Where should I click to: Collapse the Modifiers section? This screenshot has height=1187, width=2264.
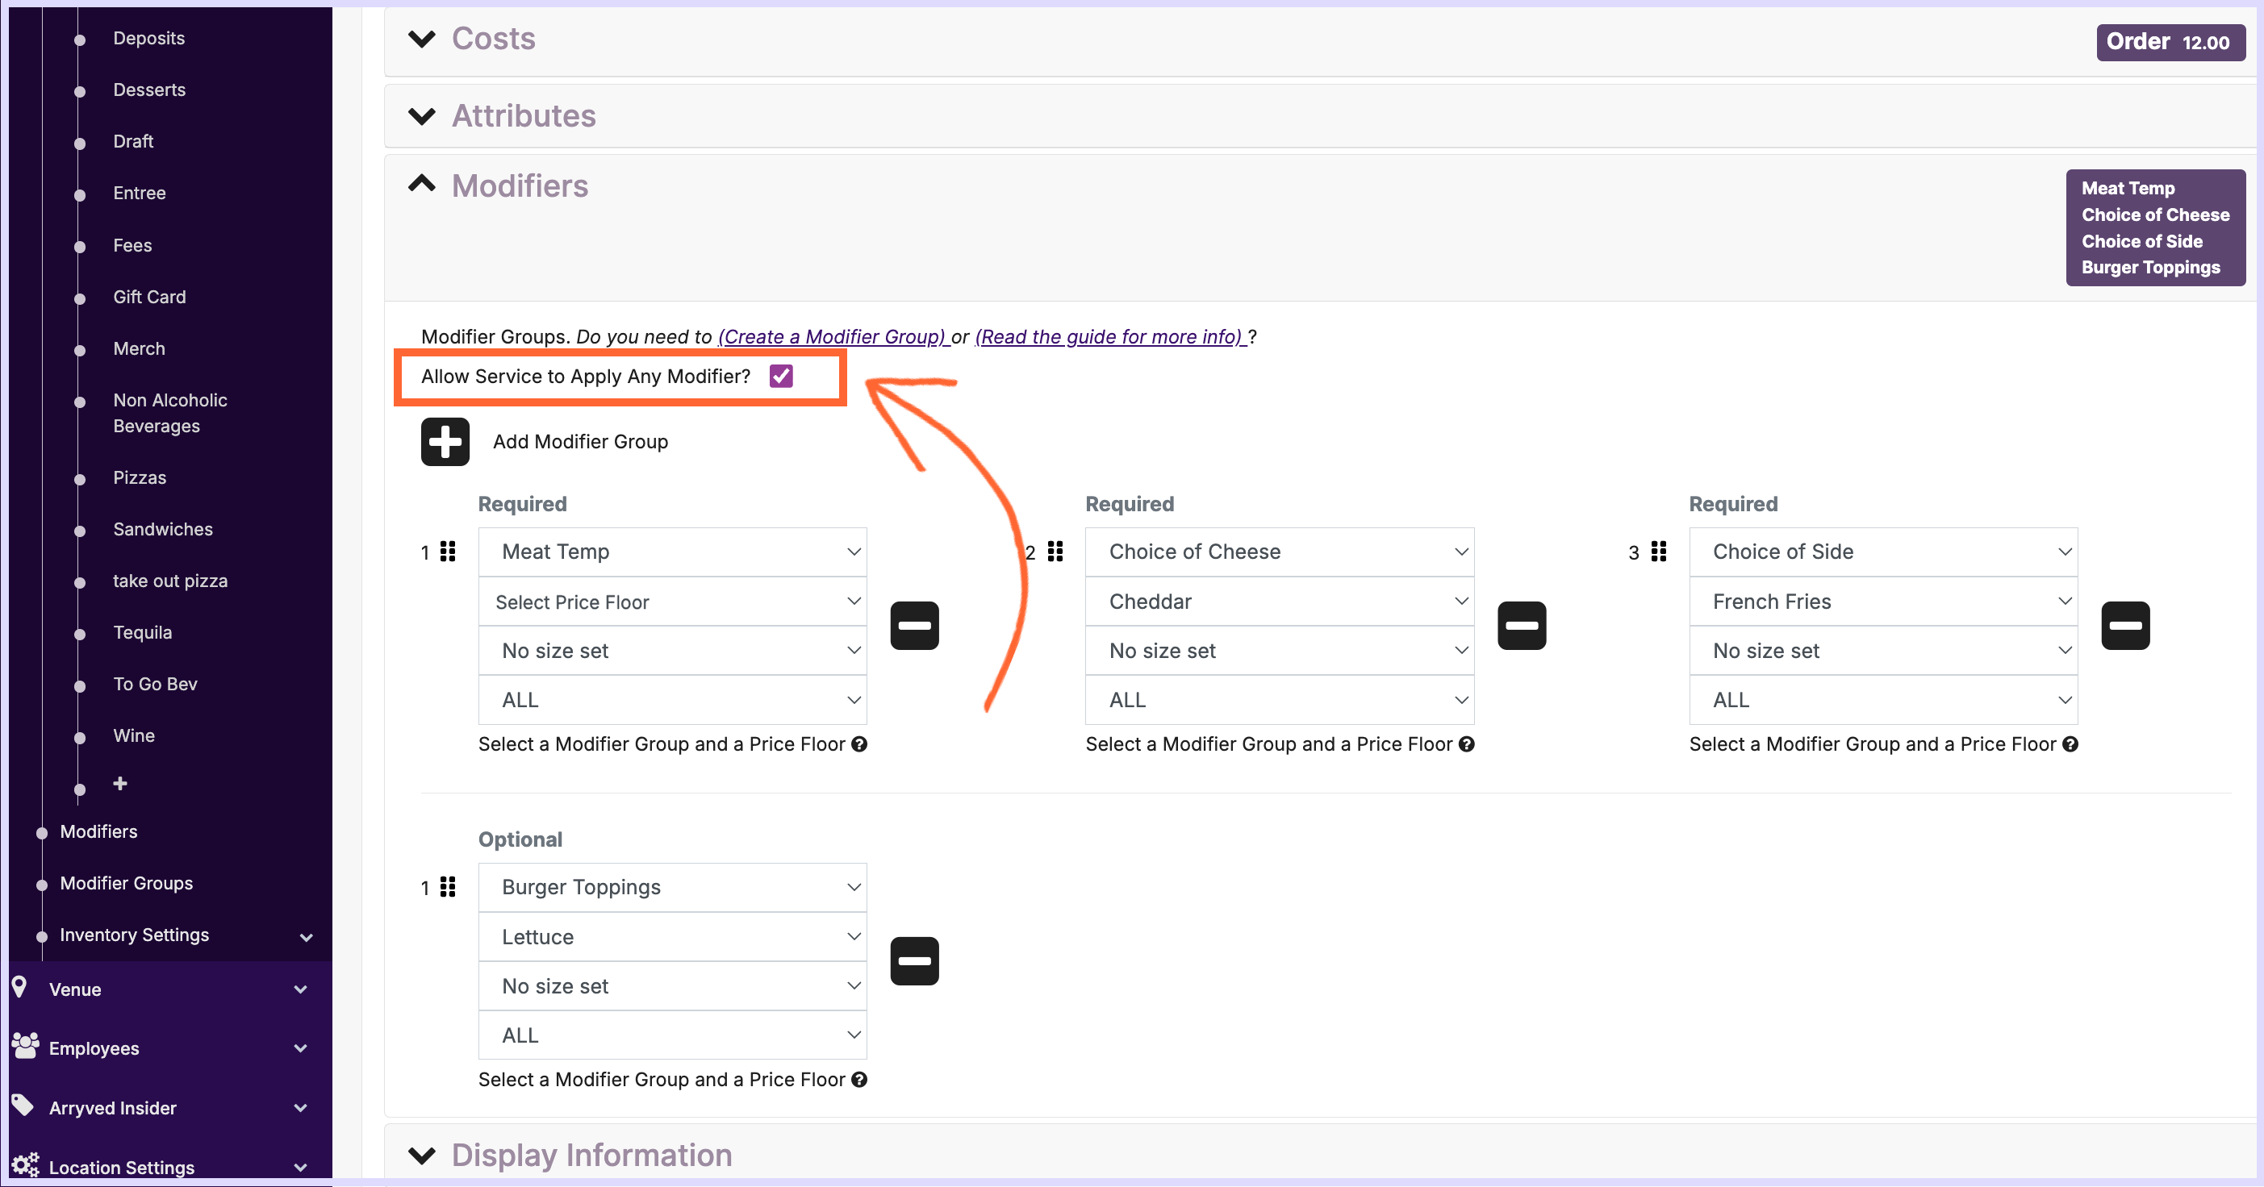pyautogui.click(x=422, y=185)
